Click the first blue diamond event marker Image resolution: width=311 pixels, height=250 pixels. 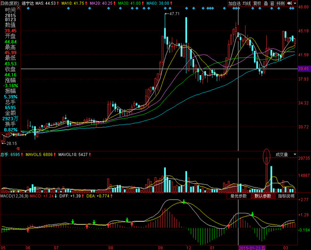tap(28, 8)
